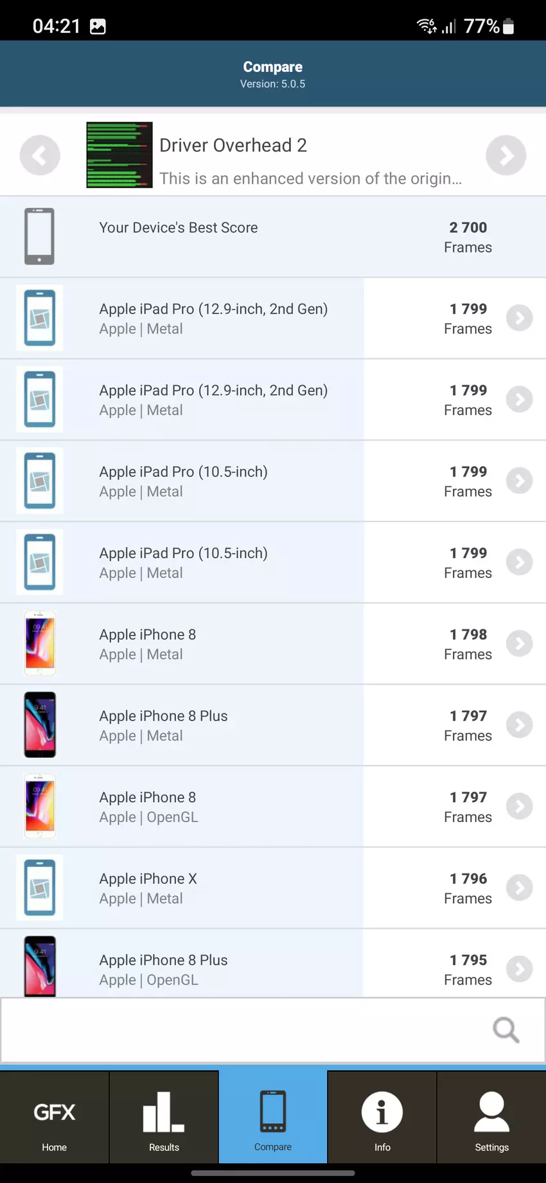Expand iPhone 8 Metal result chevron
Image resolution: width=546 pixels, height=1183 pixels.
click(519, 644)
